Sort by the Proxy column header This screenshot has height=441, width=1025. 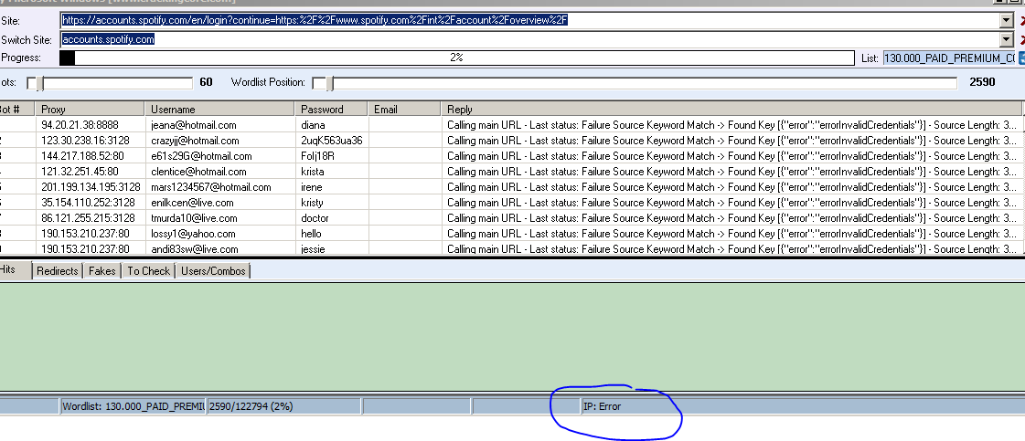91,109
